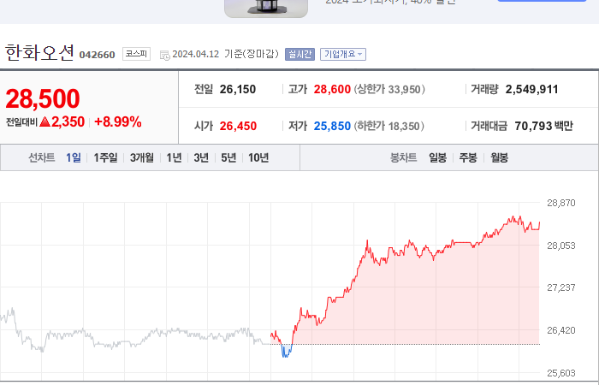Click the 상한가 33,950 text
Image resolution: width=599 pixels, height=385 pixels.
[x=389, y=89]
